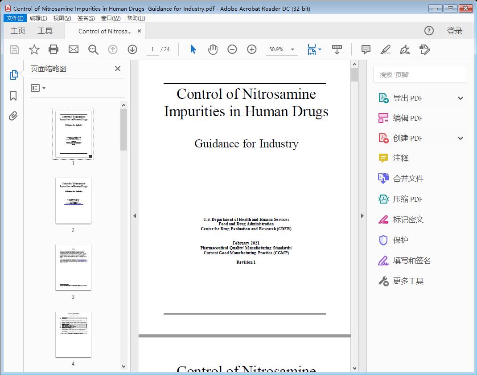Click the 登录 sign-in button

pos(455,31)
